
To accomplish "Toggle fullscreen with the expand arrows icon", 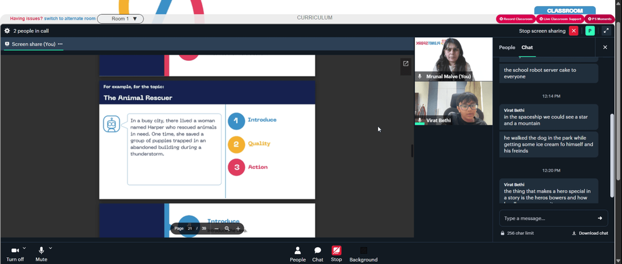I will [x=606, y=31].
